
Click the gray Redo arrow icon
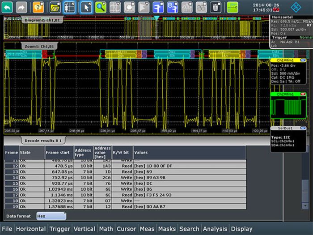[21, 8]
